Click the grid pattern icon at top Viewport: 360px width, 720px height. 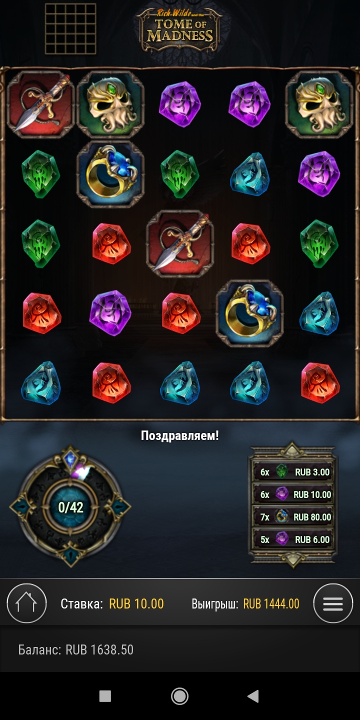click(70, 29)
